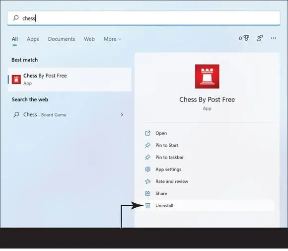Click the Open external-link icon
Screen dimensions: 288x251
(147, 133)
